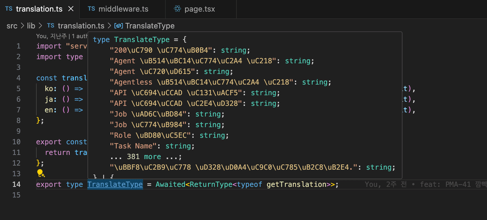The image size is (487, 220).
Task: Expand the translation.ts breadcrumb item
Action: pyautogui.click(x=81, y=26)
